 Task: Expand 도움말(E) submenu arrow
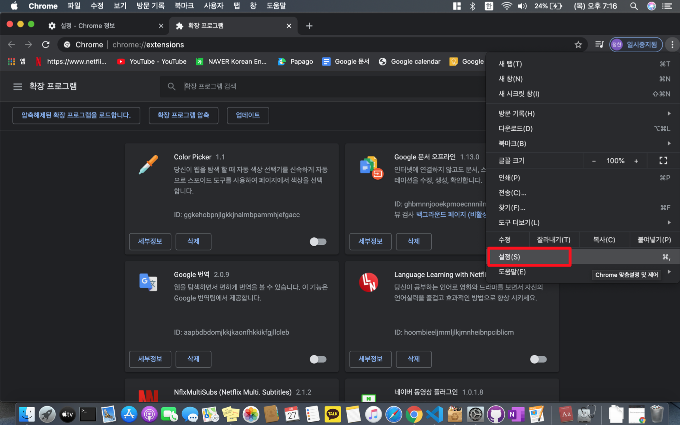(x=669, y=272)
